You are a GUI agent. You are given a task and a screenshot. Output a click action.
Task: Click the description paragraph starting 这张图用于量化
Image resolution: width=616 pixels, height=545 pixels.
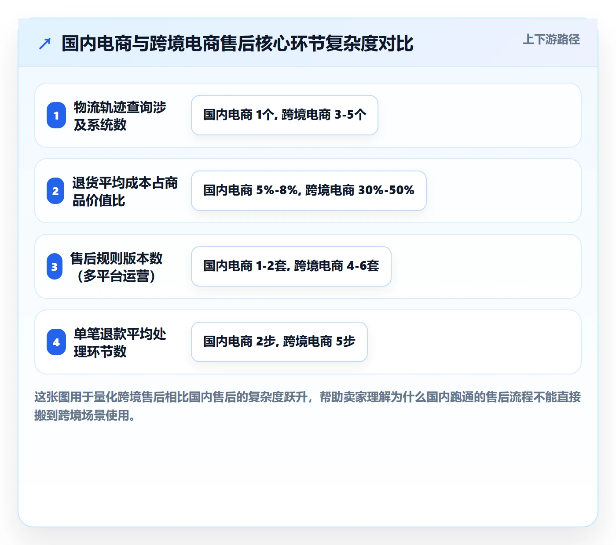pyautogui.click(x=308, y=406)
